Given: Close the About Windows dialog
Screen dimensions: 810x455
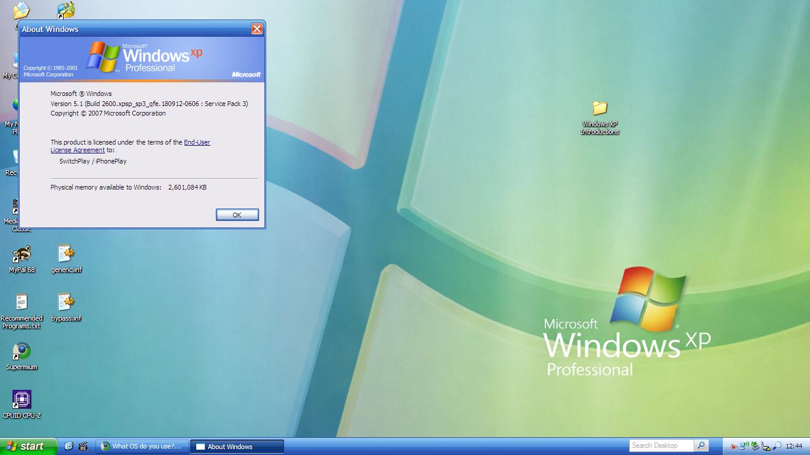Looking at the screenshot, I should click(257, 29).
